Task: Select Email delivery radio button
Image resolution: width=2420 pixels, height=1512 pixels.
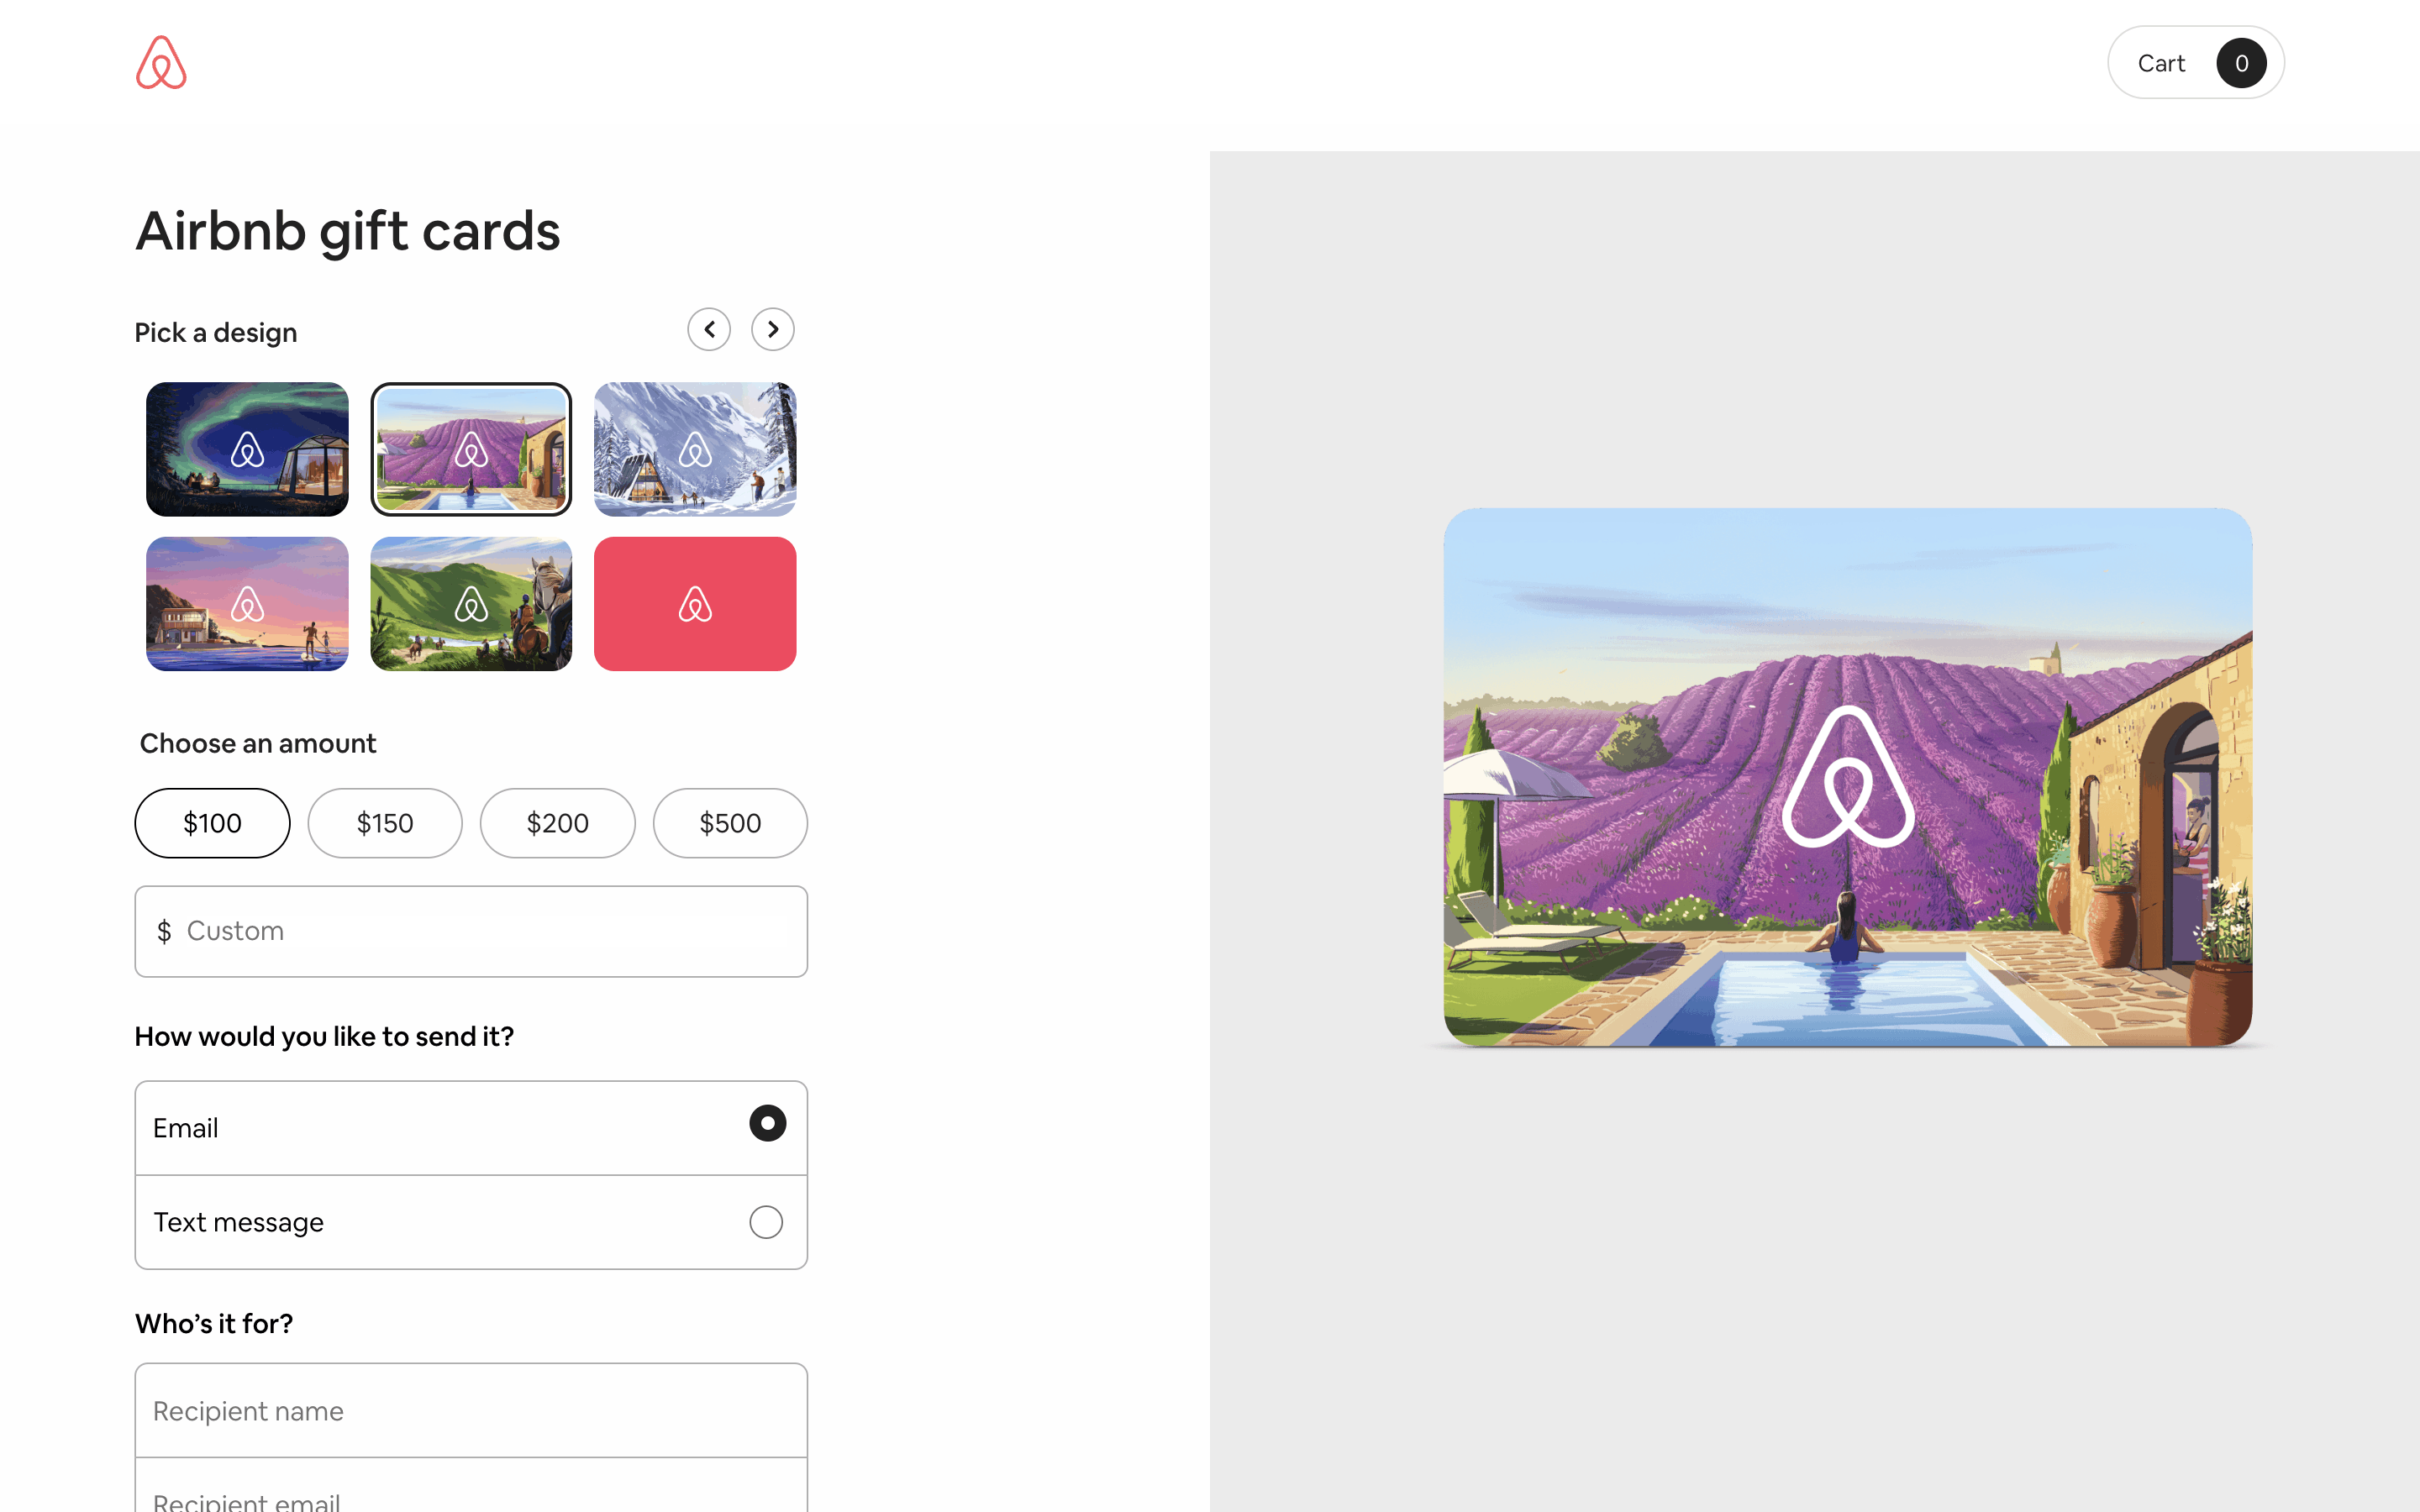Action: pos(767,1123)
